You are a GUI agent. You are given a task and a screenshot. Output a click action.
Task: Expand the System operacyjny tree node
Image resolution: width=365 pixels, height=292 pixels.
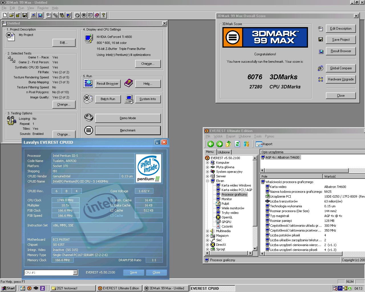[x=207, y=172]
